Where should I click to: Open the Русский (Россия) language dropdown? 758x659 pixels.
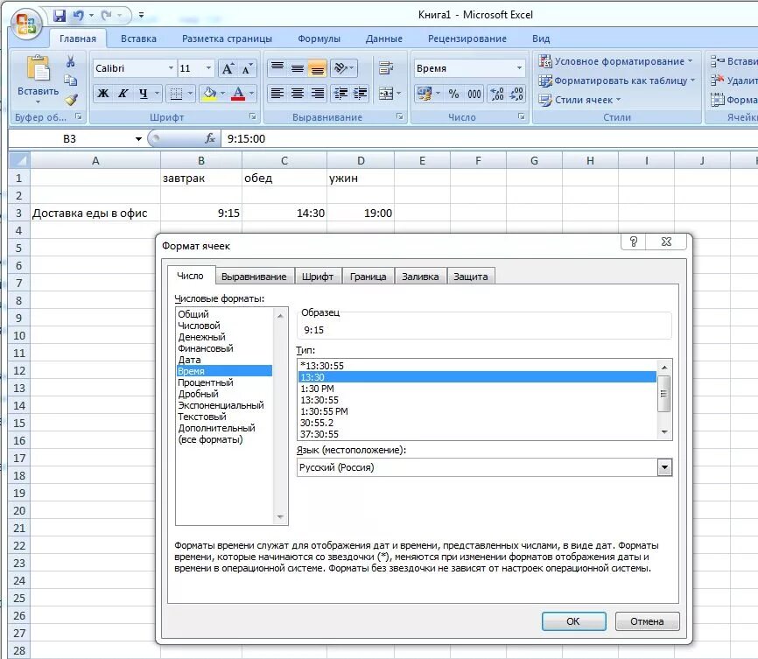click(x=664, y=467)
